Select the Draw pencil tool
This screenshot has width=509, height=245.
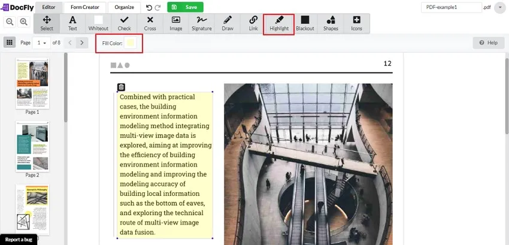(x=228, y=23)
